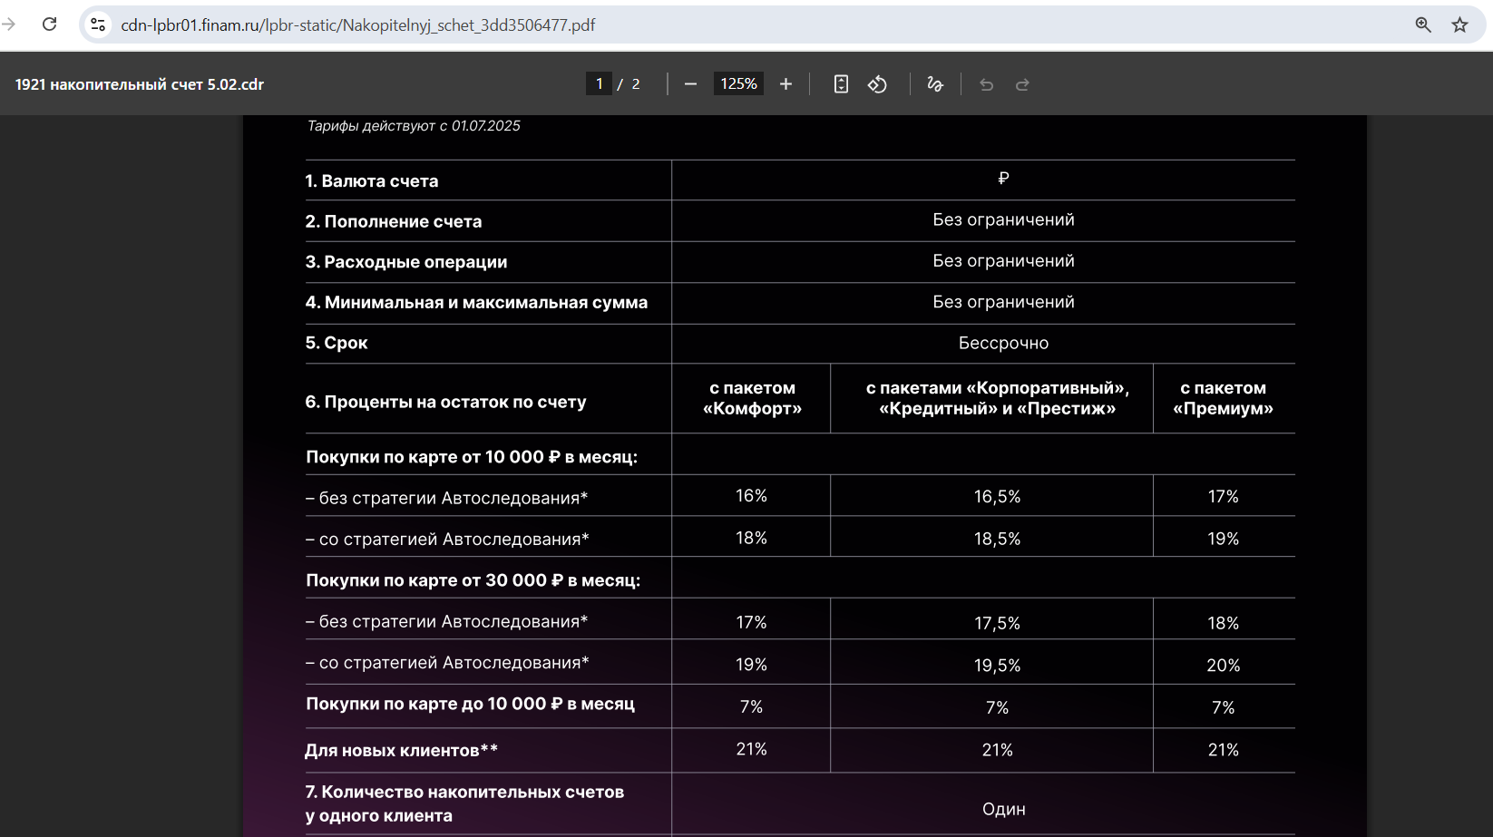Screen dimensions: 1493x837
Task: Activate the draw annotation tool
Action: pyautogui.click(x=935, y=84)
